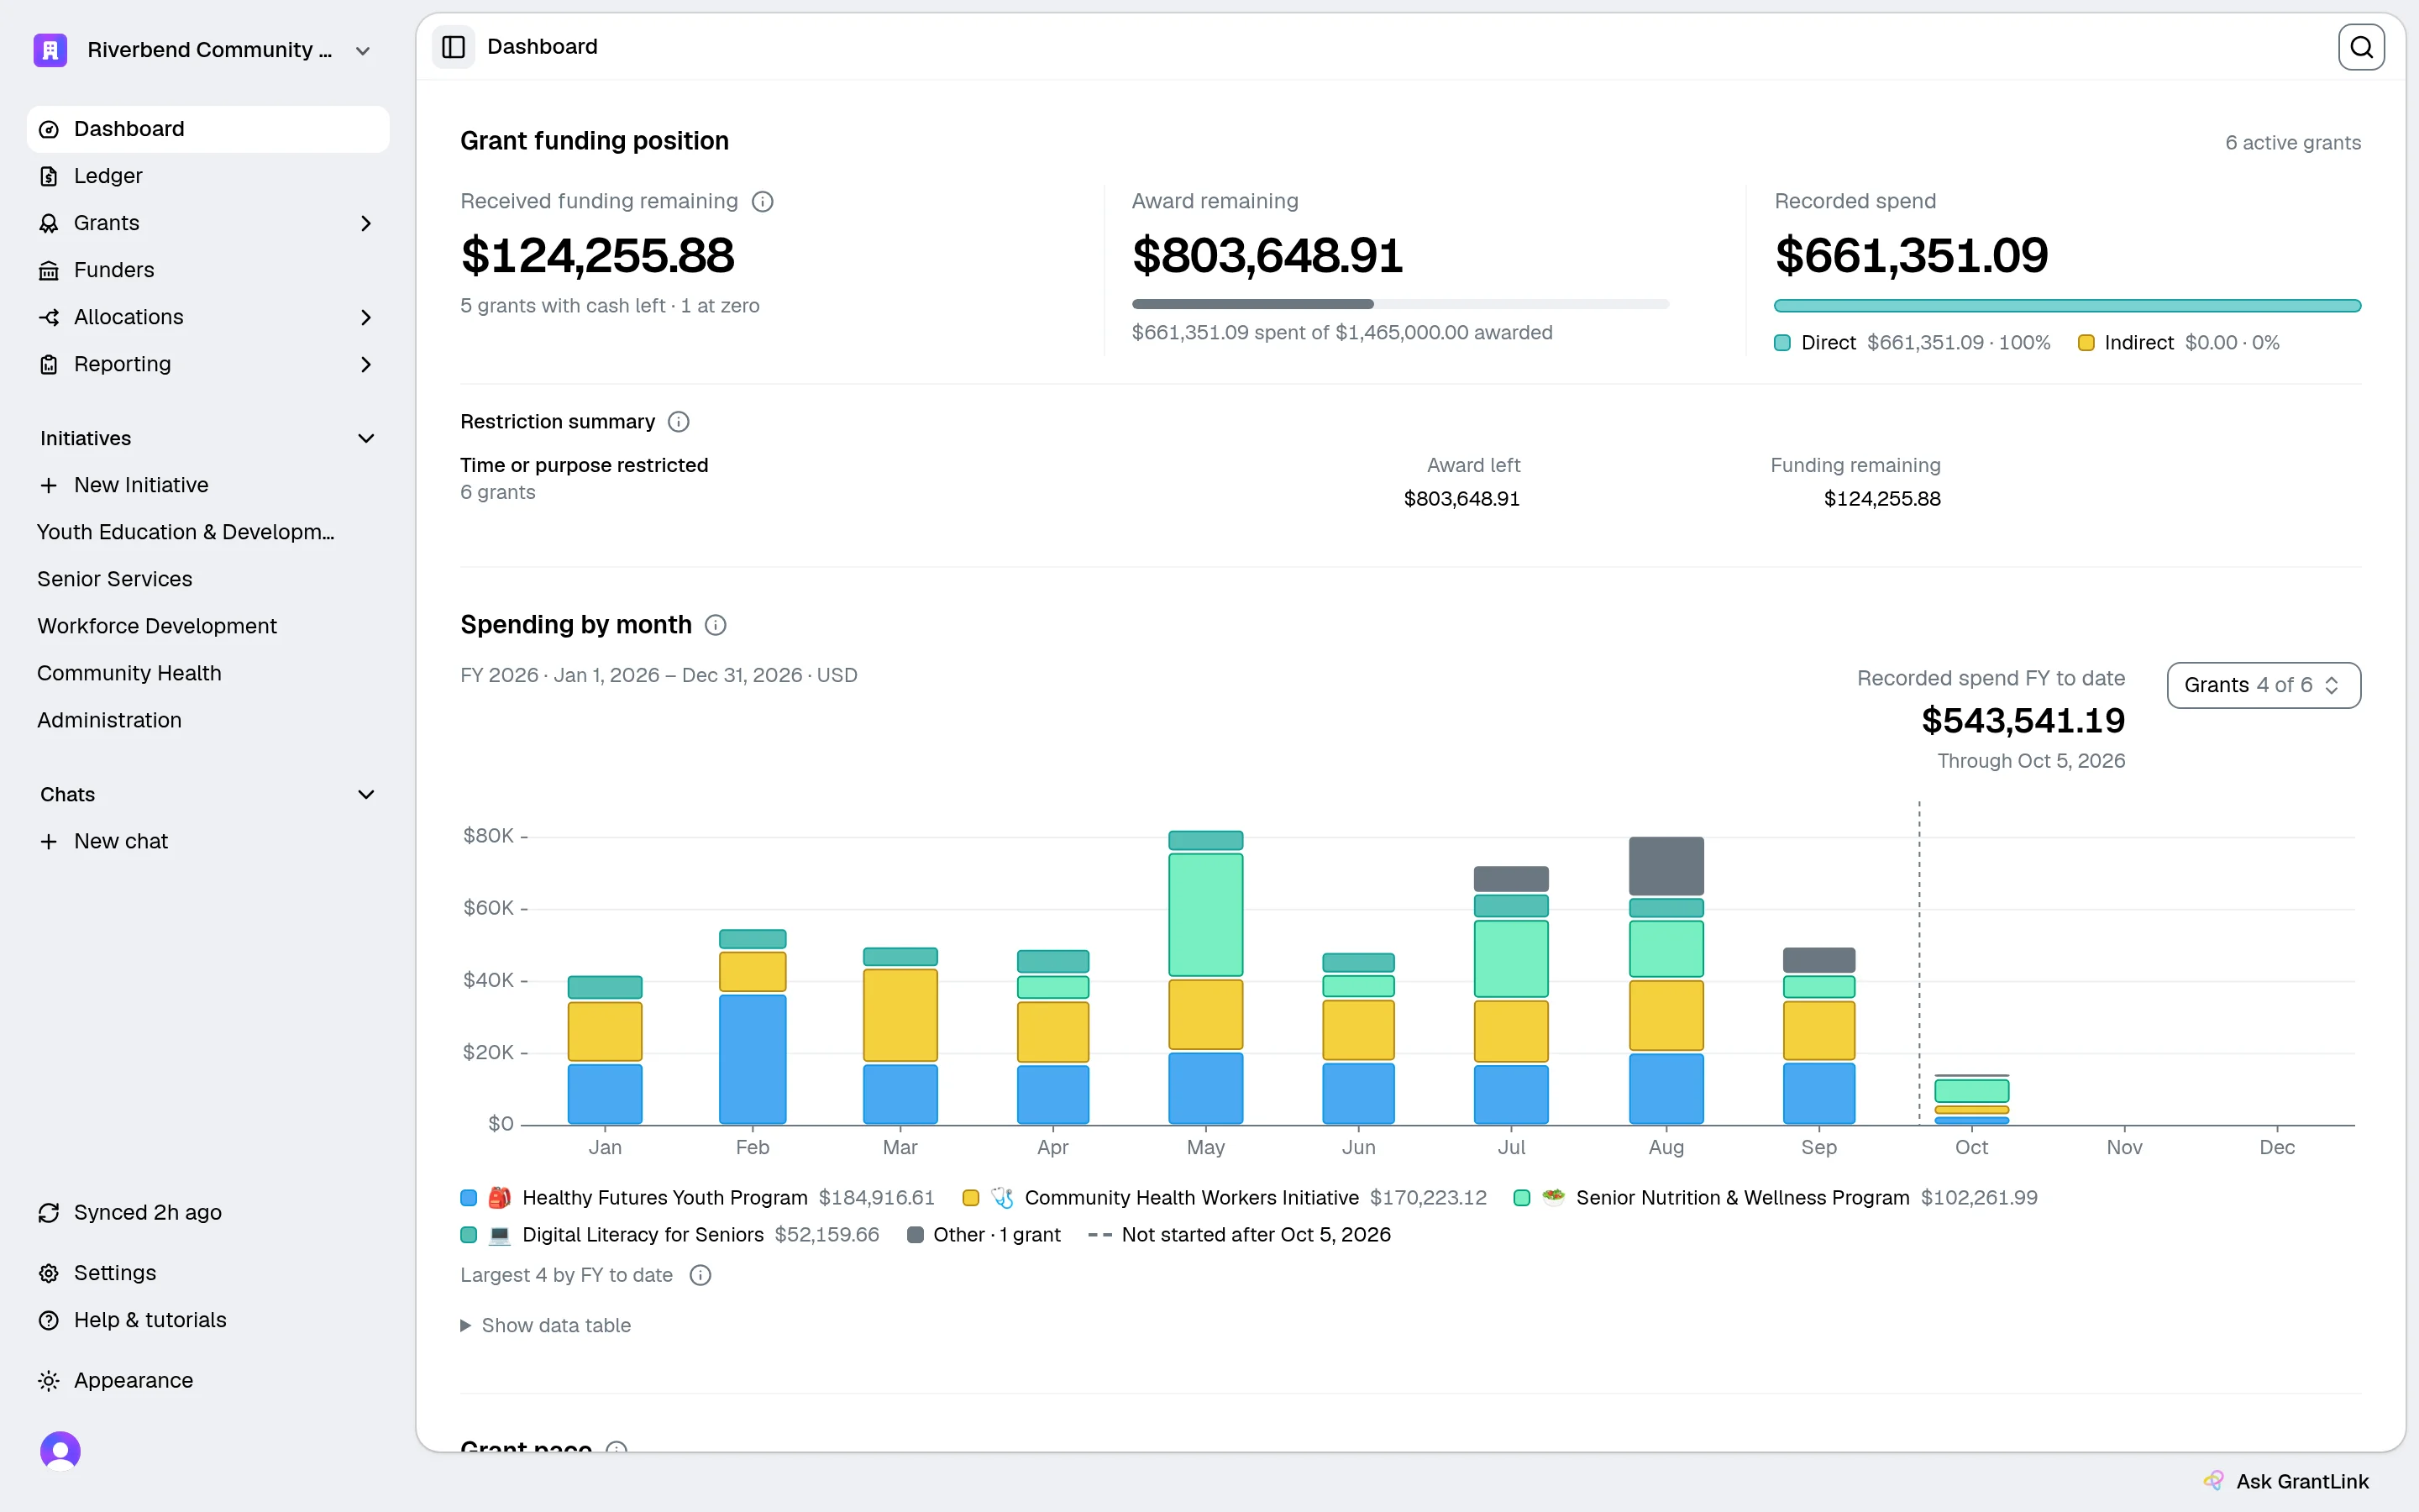Click the Settings gear icon
Screen dimensions: 2419x1512
pos(49,1273)
